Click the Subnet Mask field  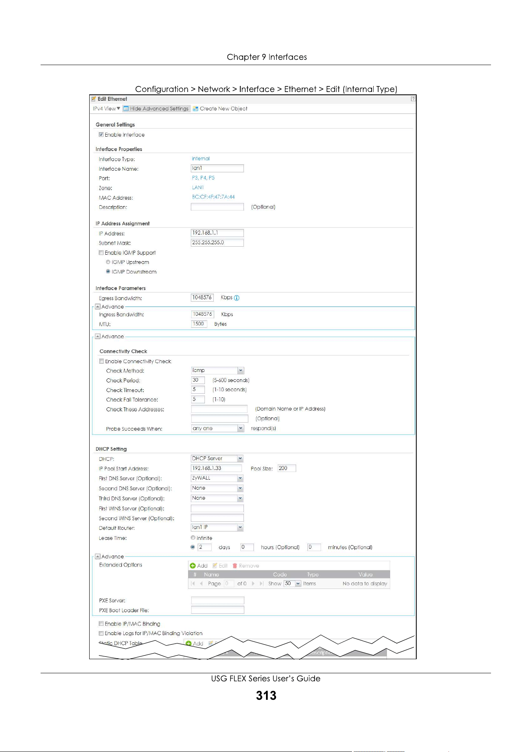pyautogui.click(x=217, y=243)
